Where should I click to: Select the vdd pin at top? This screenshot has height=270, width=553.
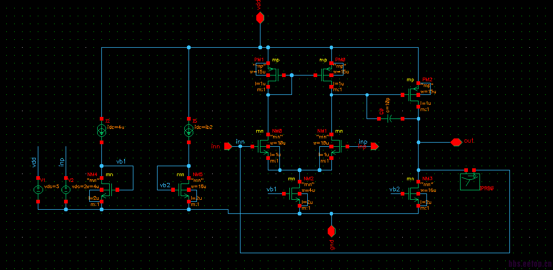point(260,18)
